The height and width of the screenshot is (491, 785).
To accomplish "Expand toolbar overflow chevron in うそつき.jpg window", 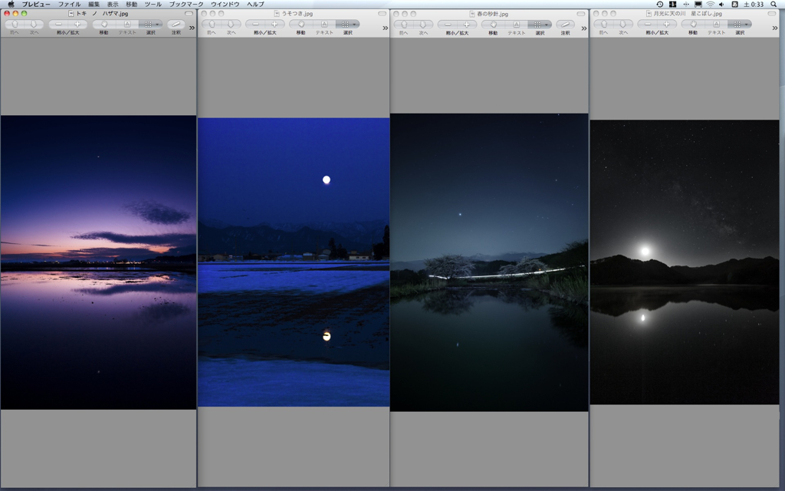I will 385,28.
